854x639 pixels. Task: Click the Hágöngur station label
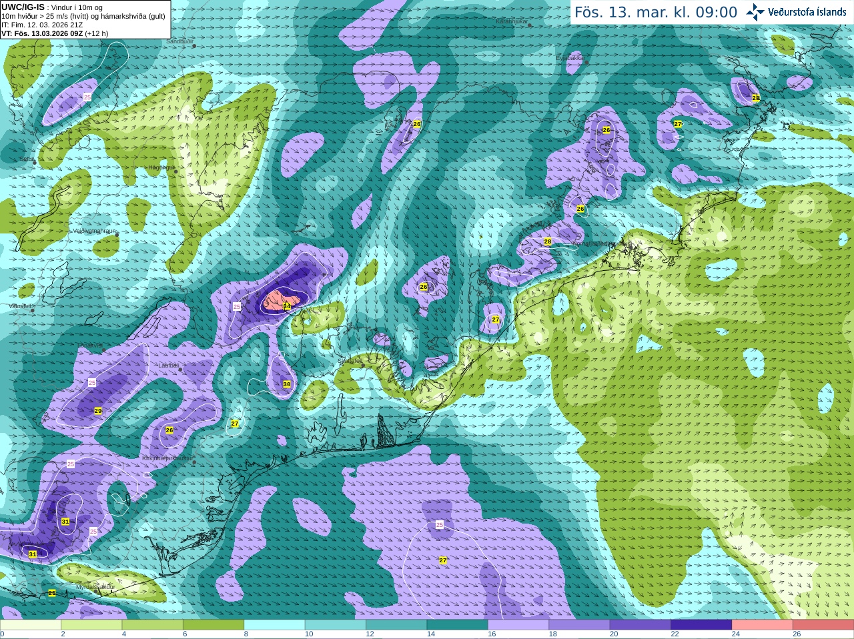coord(161,167)
